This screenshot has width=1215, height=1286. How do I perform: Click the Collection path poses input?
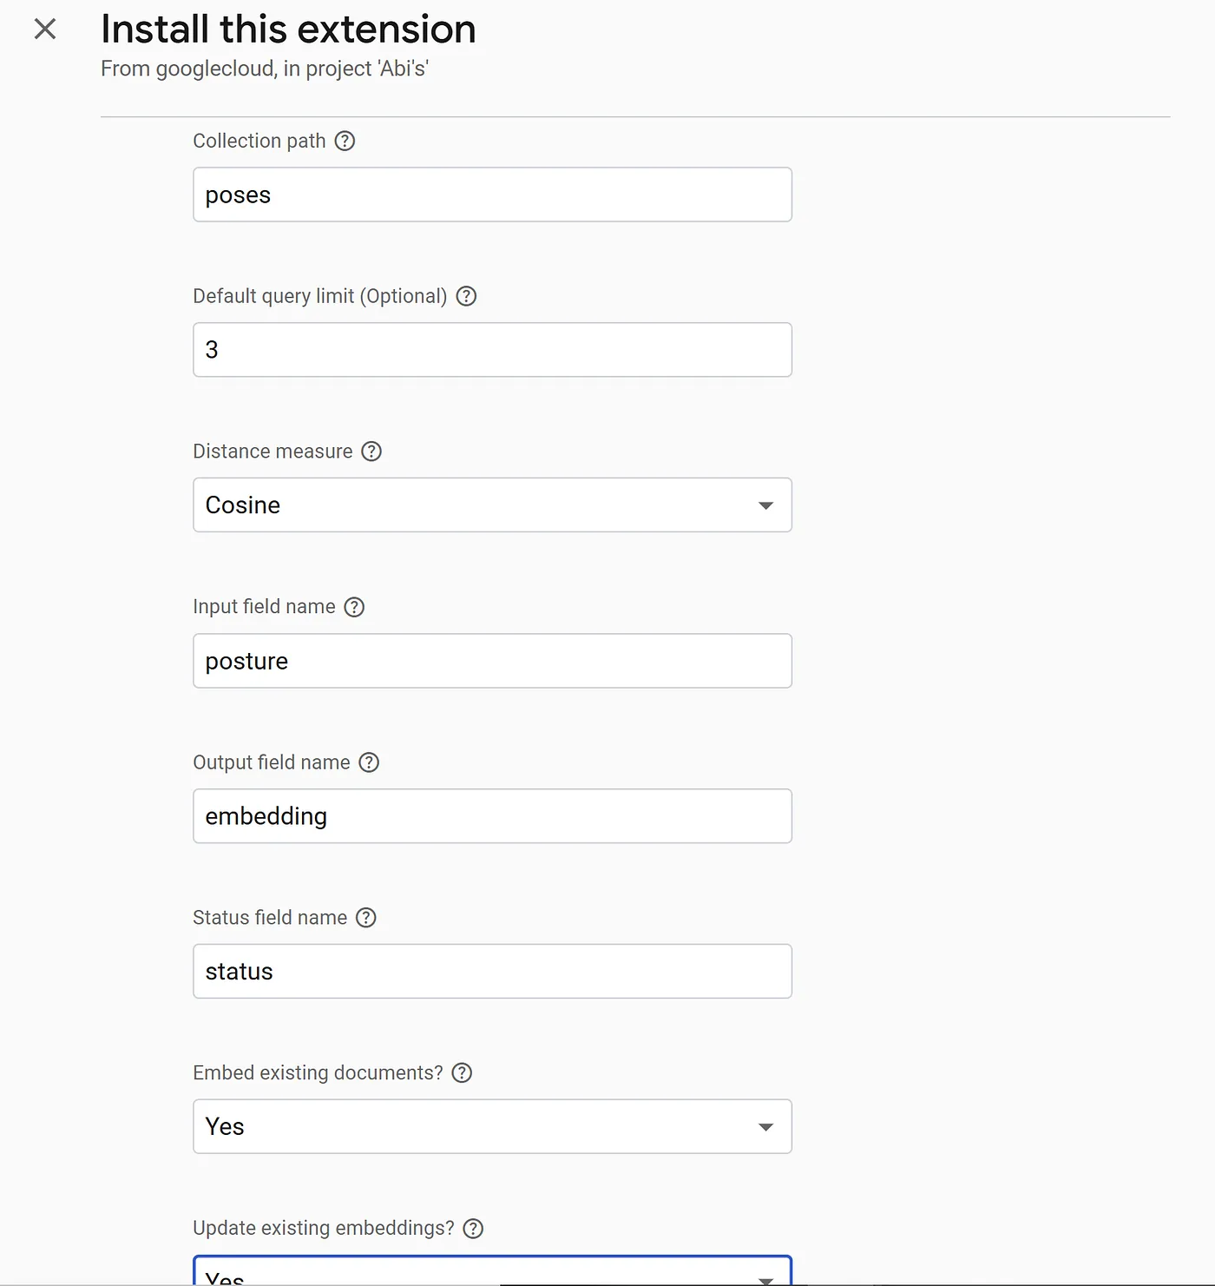(492, 195)
